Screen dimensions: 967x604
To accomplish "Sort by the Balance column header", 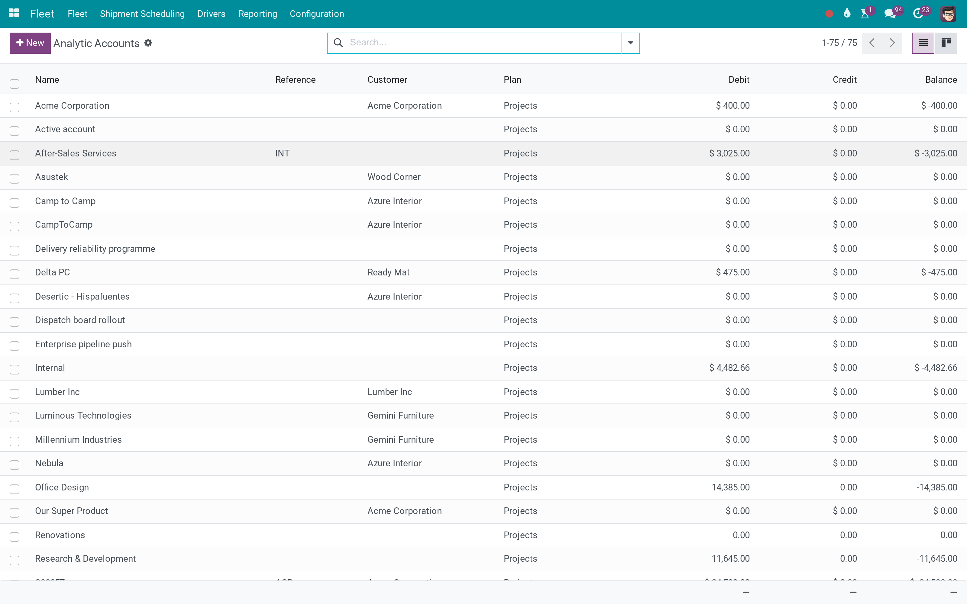I will (941, 79).
